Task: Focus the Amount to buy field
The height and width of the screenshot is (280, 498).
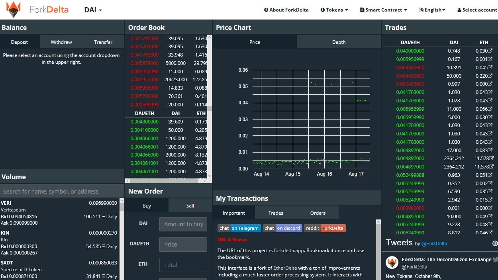Action: [x=183, y=224]
